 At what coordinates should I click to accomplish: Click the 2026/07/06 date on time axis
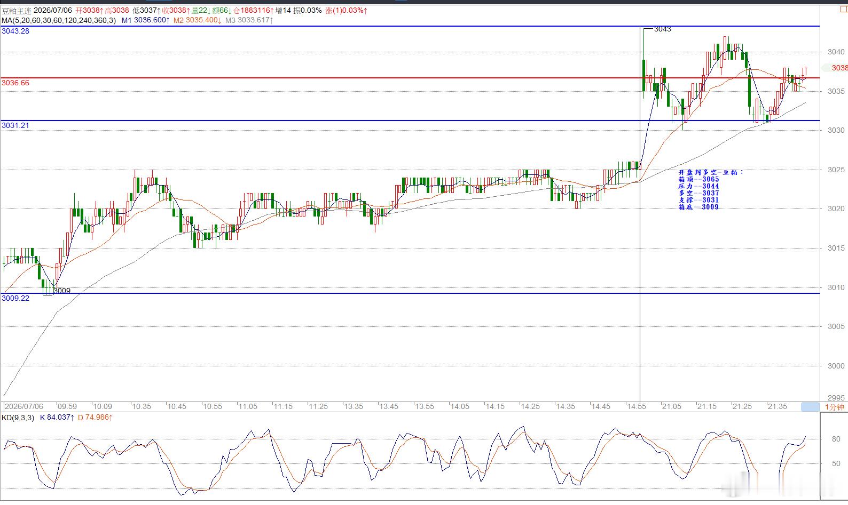tap(24, 406)
